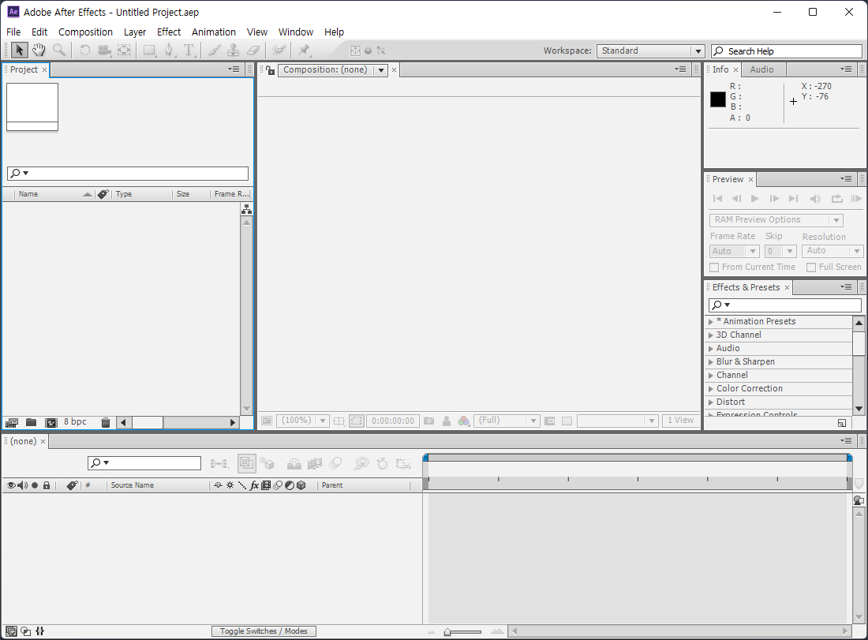Select the Clone Stamp tool
This screenshot has width=868, height=640.
(233, 51)
